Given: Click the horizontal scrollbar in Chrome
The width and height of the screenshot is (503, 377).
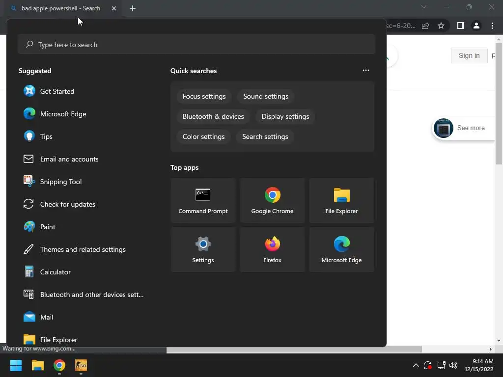Looking at the screenshot, I should tap(294, 349).
